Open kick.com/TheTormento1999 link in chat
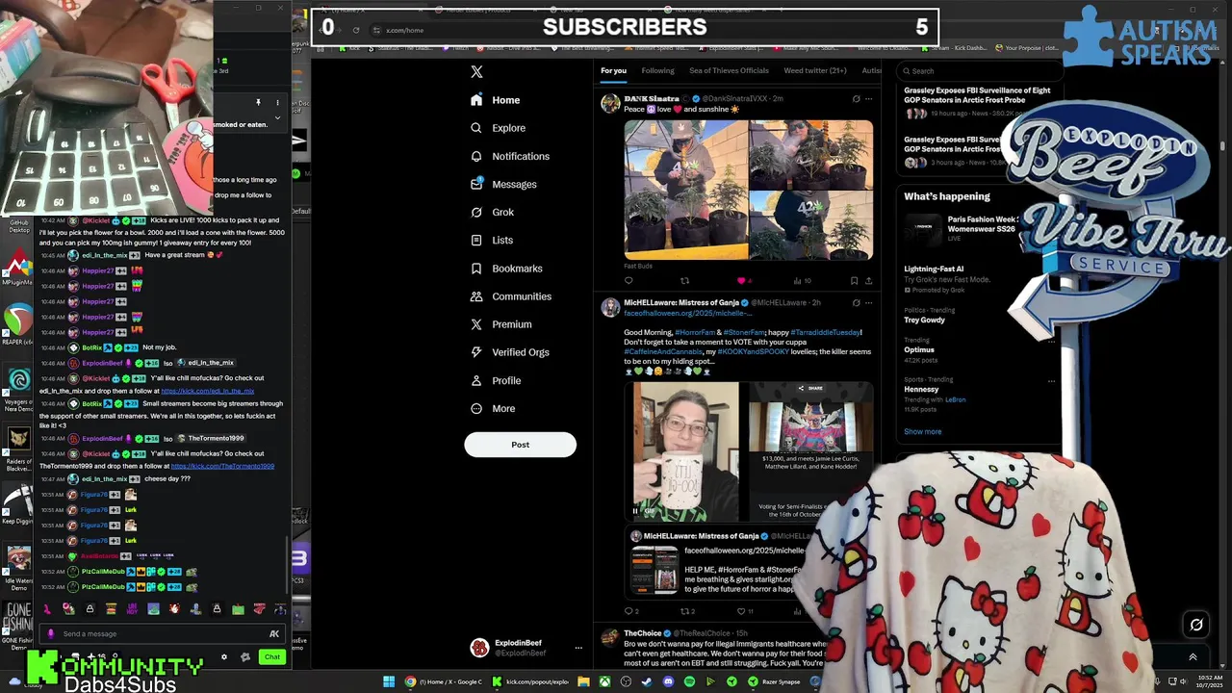 222,467
